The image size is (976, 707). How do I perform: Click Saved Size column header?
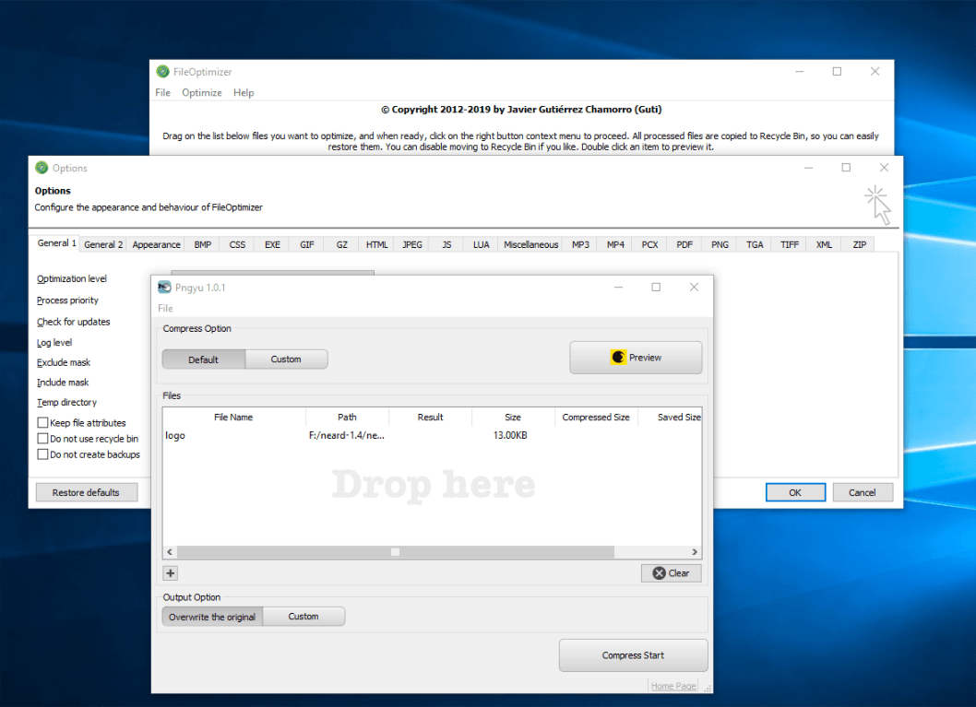[670, 418]
